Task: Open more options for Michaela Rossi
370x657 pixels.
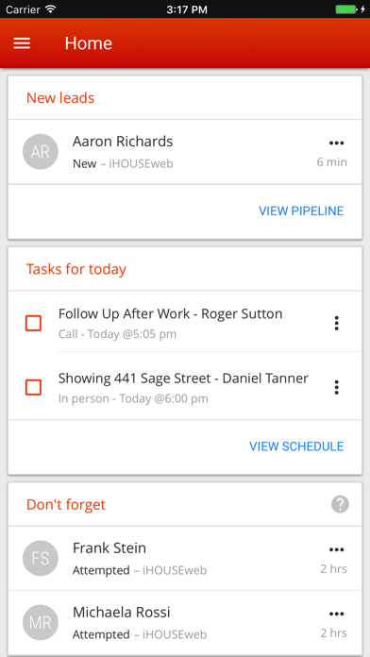Action: [x=336, y=615]
